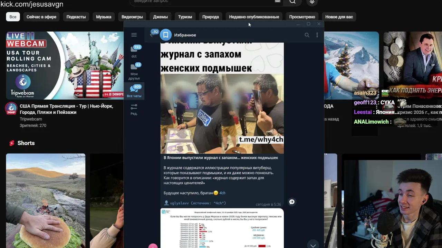Open the Tripwebcam channel avatar

point(11,108)
